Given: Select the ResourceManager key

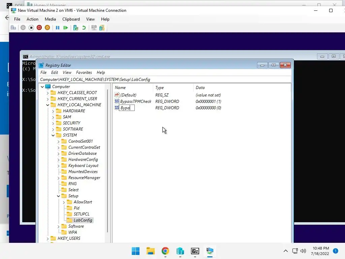Looking at the screenshot, I should point(84,178).
